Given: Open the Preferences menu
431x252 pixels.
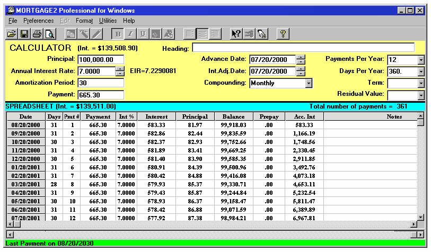Looking at the screenshot, I should (39, 21).
